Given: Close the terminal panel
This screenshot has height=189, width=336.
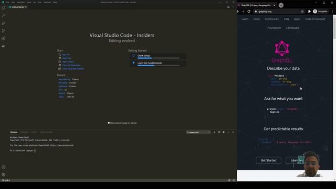Looking at the screenshot, I should (233, 132).
